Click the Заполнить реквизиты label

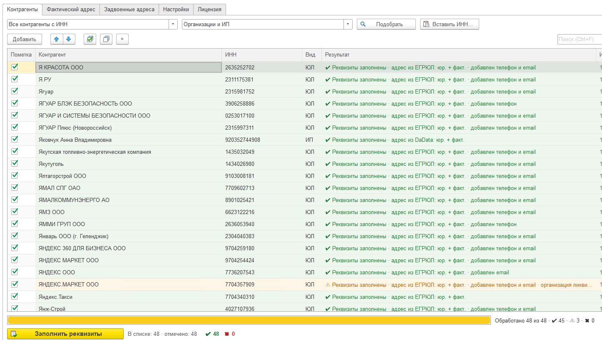point(68,334)
